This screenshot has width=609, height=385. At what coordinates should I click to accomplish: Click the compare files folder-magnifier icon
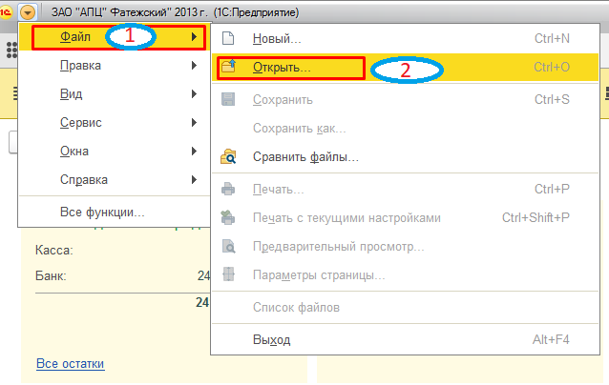coord(228,157)
